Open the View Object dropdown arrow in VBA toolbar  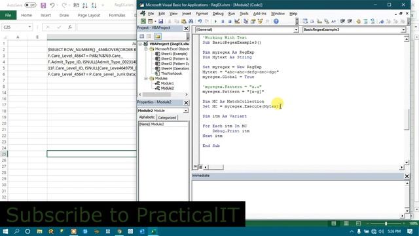point(155,21)
